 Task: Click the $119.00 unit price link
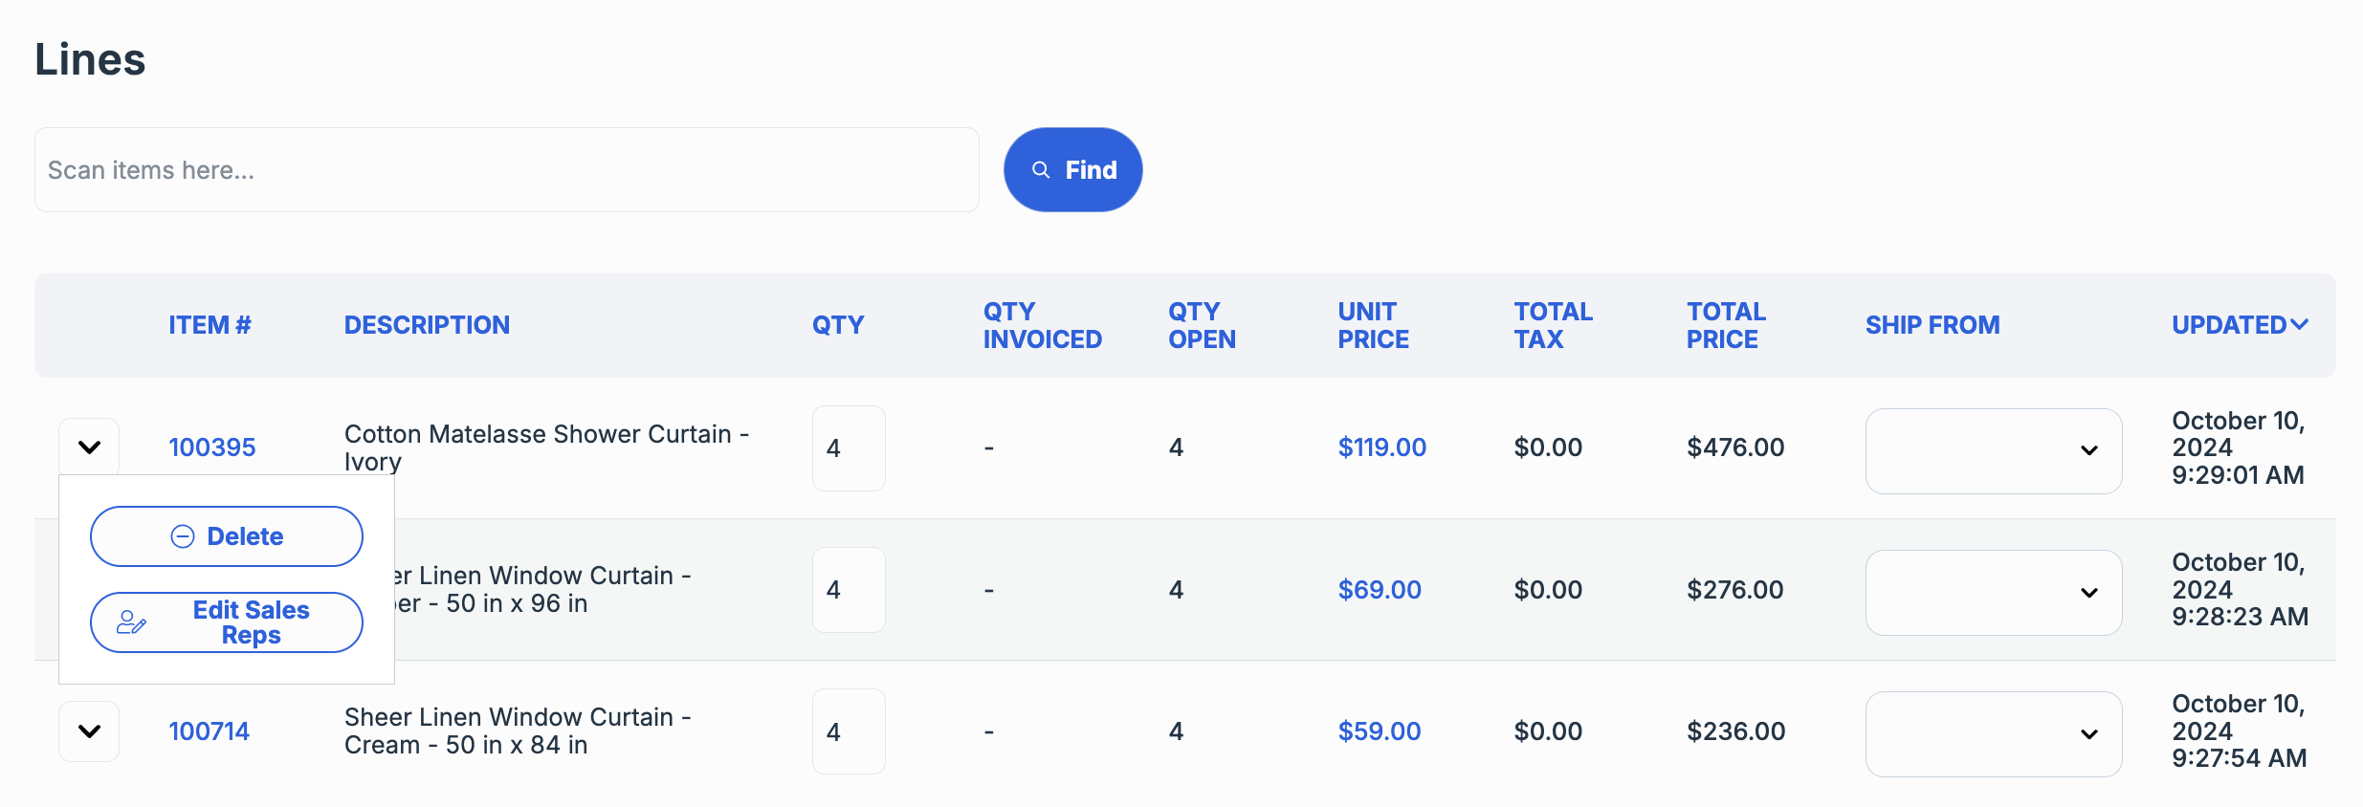pyautogui.click(x=1381, y=447)
